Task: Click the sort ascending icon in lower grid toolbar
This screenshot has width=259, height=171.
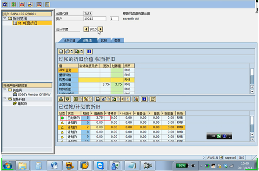Action: (x=61, y=99)
